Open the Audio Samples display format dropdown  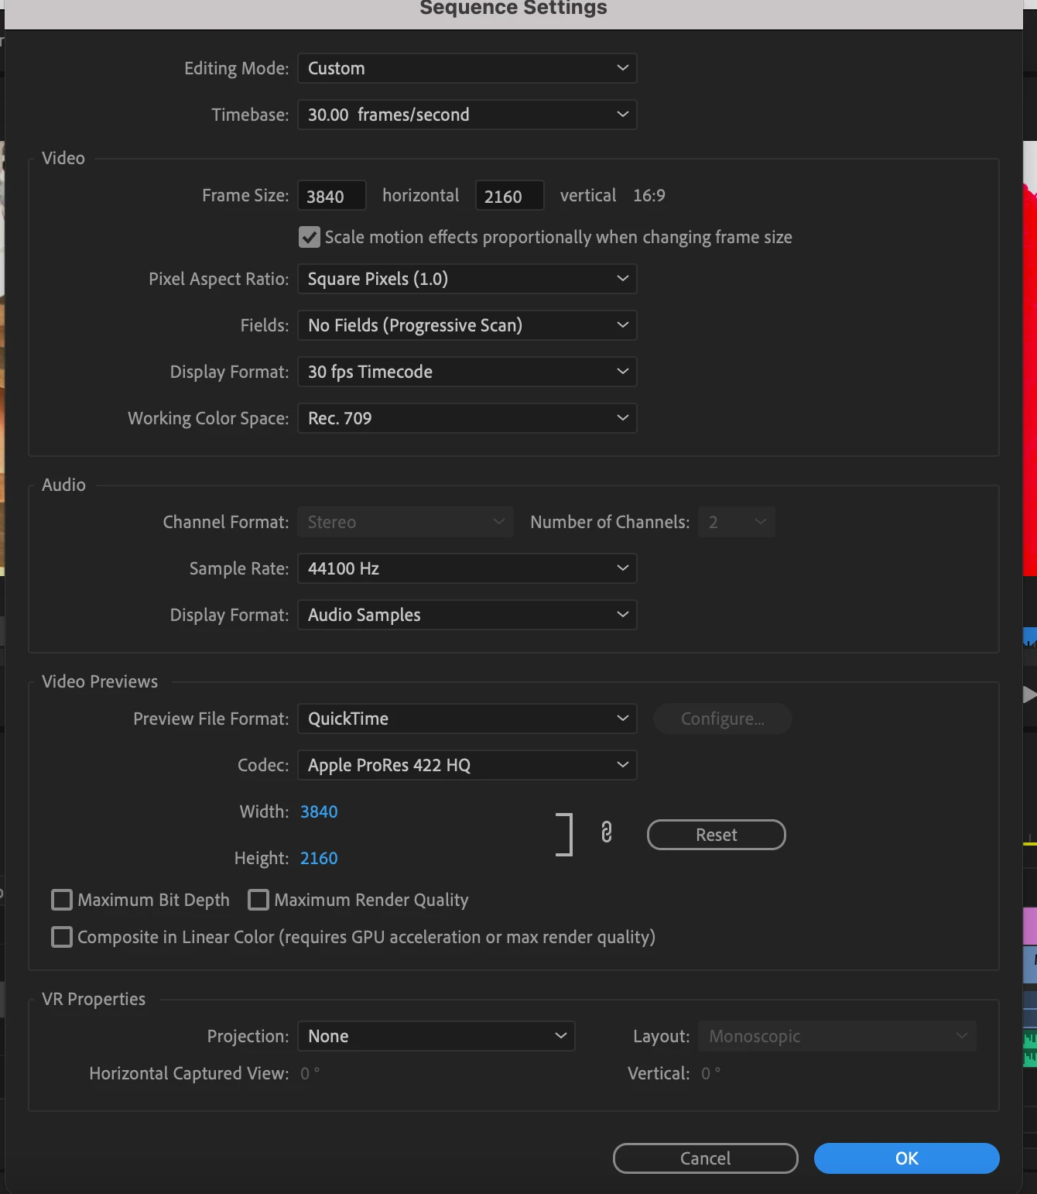click(x=467, y=615)
